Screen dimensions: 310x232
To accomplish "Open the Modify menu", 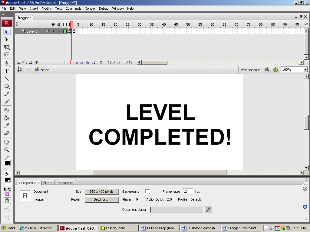I will tap(47, 8).
